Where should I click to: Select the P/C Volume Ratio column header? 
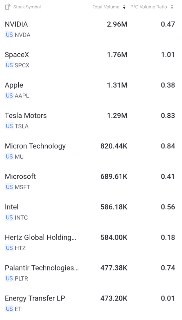(149, 7)
